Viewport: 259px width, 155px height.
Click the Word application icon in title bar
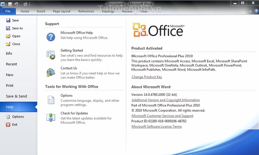3,4
